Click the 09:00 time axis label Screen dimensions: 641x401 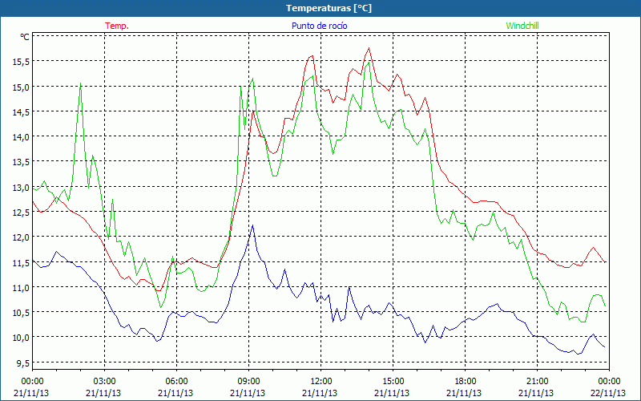tap(248, 382)
